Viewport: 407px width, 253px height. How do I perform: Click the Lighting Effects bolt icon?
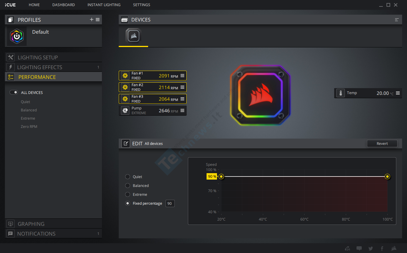coord(11,67)
